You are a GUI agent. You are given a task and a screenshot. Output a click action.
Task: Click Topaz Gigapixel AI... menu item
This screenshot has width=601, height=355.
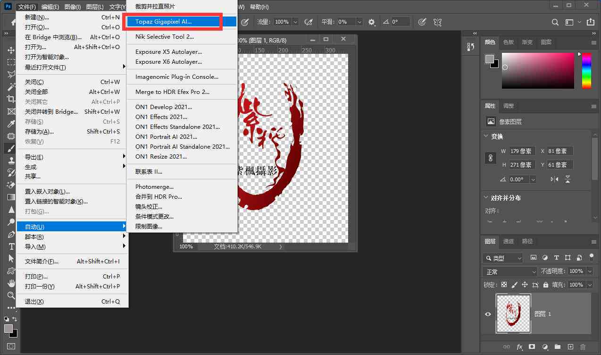(182, 22)
